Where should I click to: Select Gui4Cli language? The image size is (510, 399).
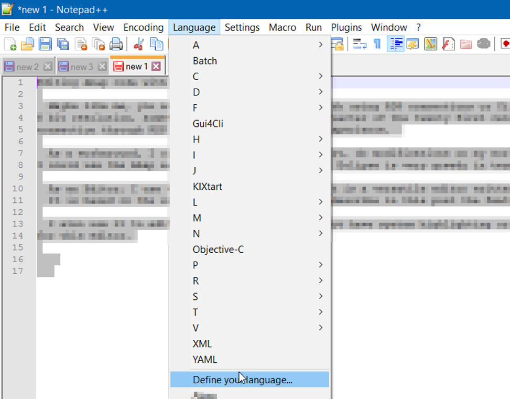tap(249, 124)
